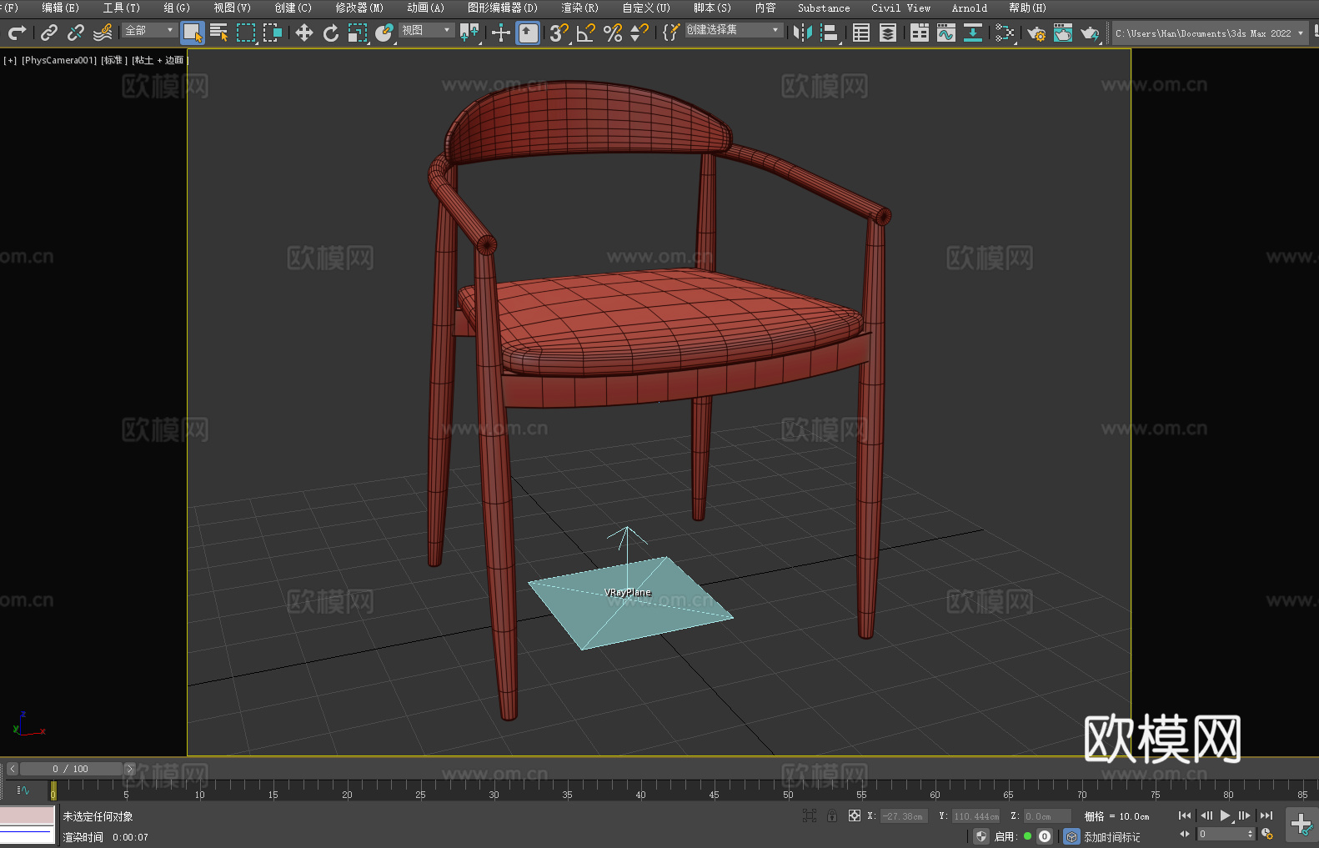This screenshot has width=1319, height=848.
Task: Click the Set Keys plus button
Action: (1301, 825)
